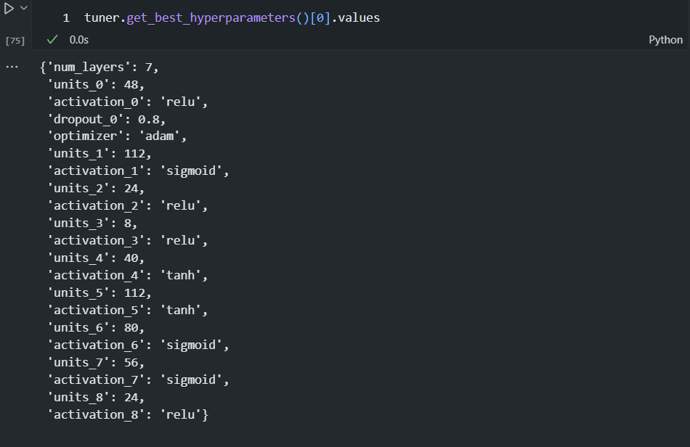The width and height of the screenshot is (690, 447).
Task: Select 'optimizer': 'adam' output line
Action: [x=117, y=136]
